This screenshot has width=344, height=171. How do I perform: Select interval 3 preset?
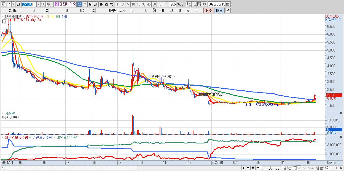click(x=123, y=4)
